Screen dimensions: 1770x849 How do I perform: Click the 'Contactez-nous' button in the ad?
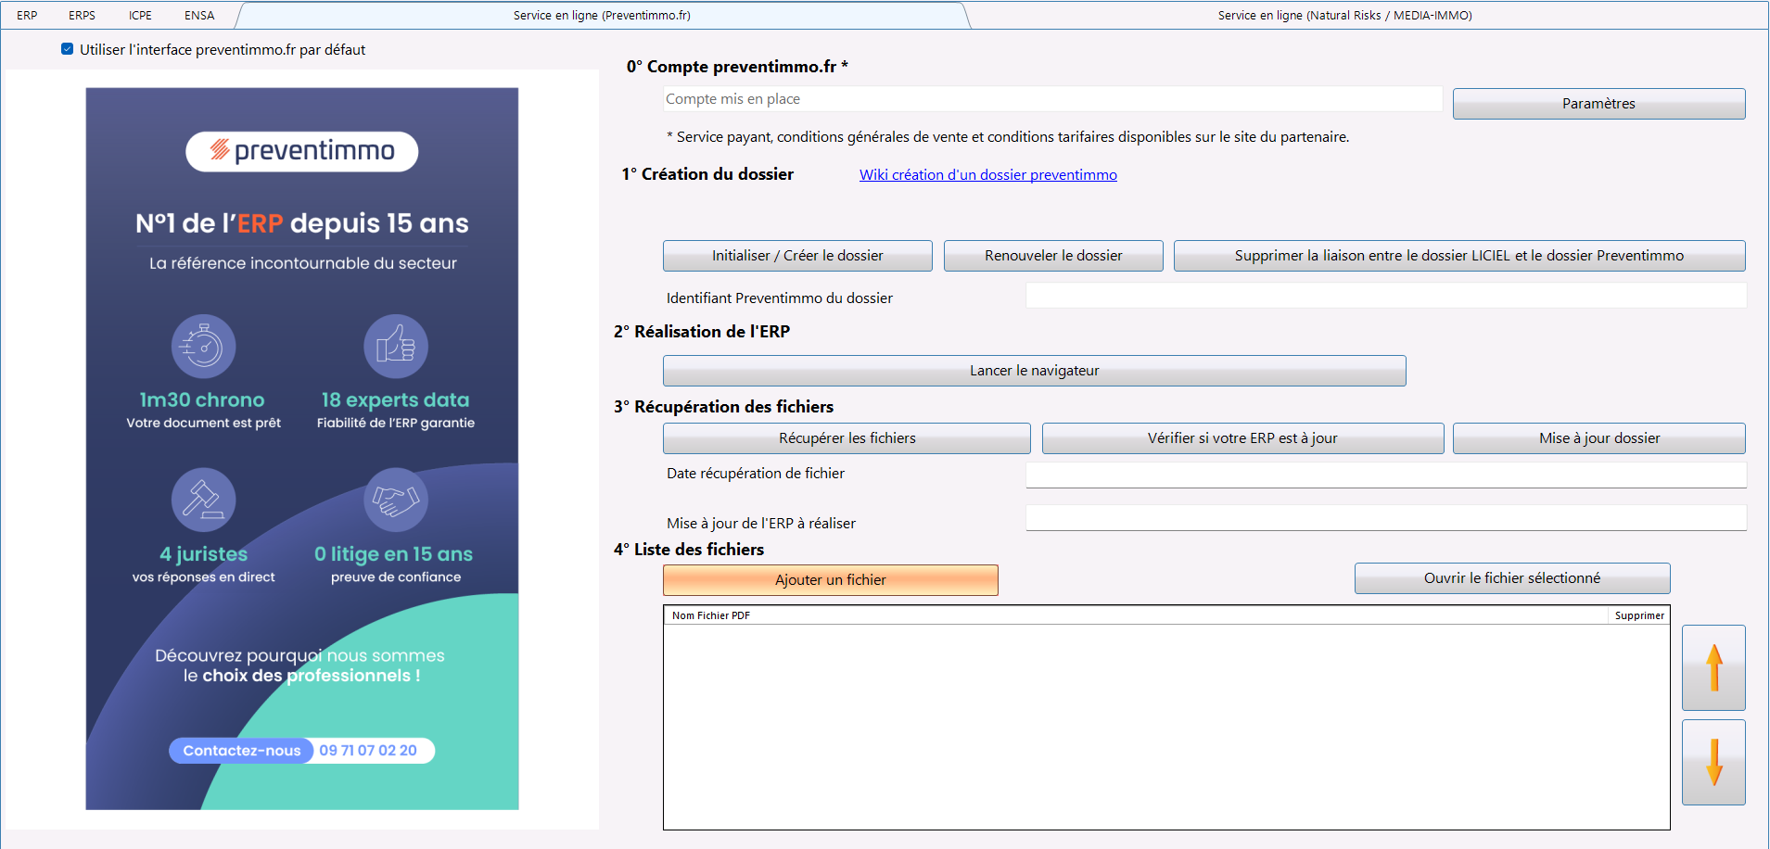coord(241,751)
